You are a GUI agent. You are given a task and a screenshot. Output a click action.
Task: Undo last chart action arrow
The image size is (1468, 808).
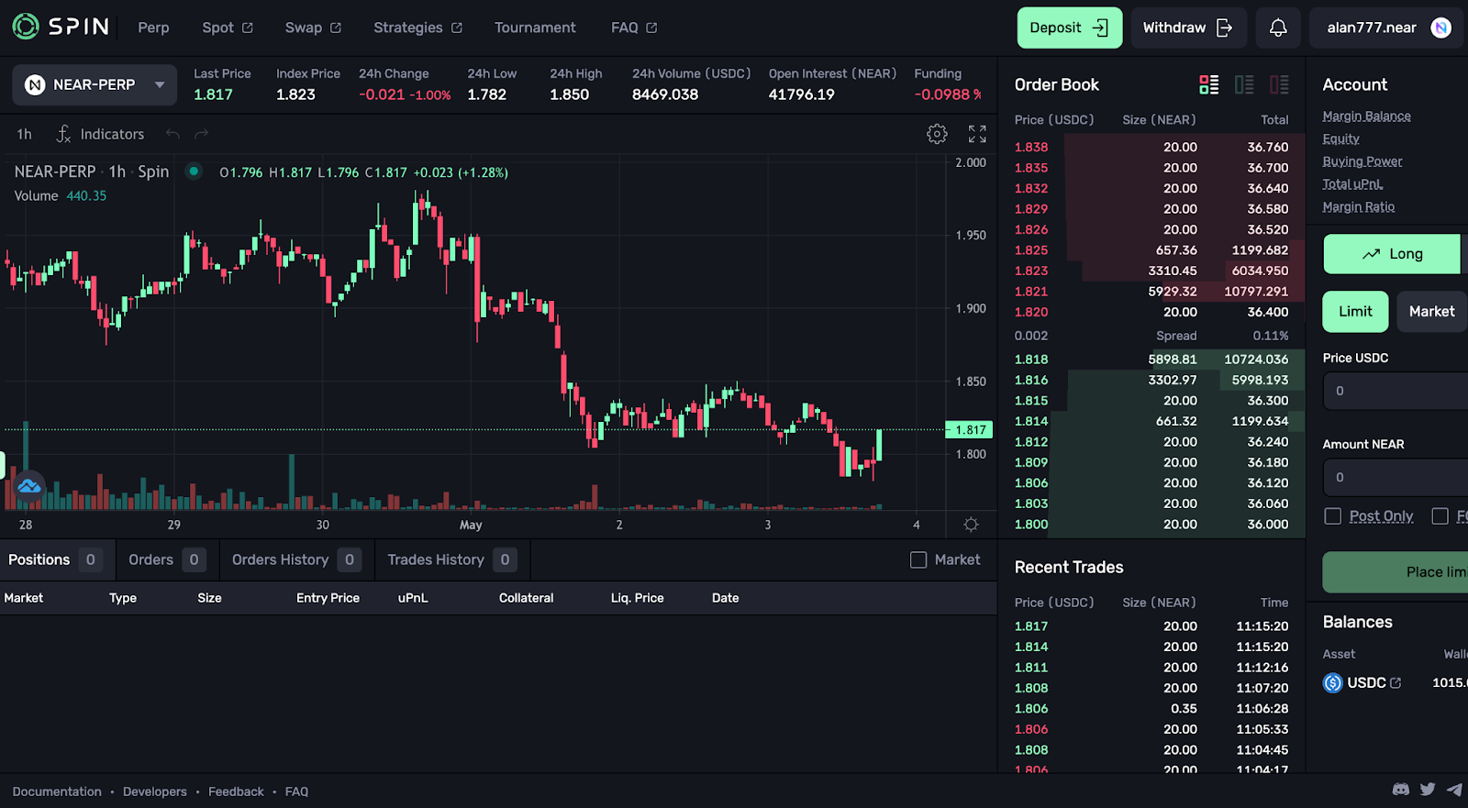pos(172,134)
